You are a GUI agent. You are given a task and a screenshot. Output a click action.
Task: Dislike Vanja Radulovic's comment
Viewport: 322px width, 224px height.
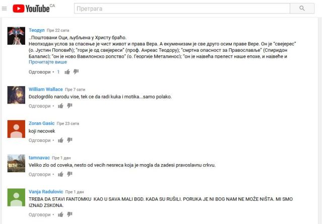tap(70, 214)
